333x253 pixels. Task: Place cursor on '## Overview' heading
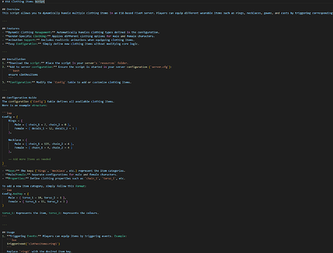[11, 9]
